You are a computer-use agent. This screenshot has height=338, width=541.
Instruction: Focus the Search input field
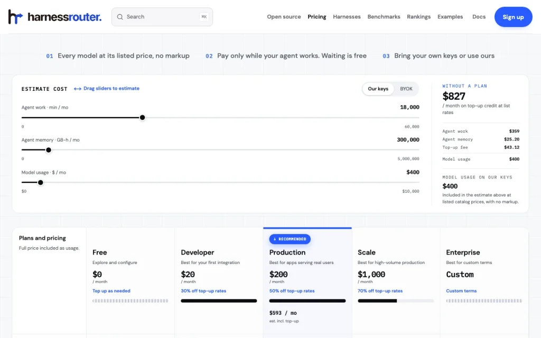[x=162, y=17]
